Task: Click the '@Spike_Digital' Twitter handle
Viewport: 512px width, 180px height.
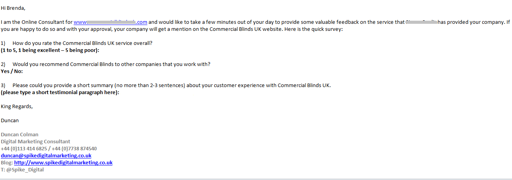Action: click(x=25, y=170)
